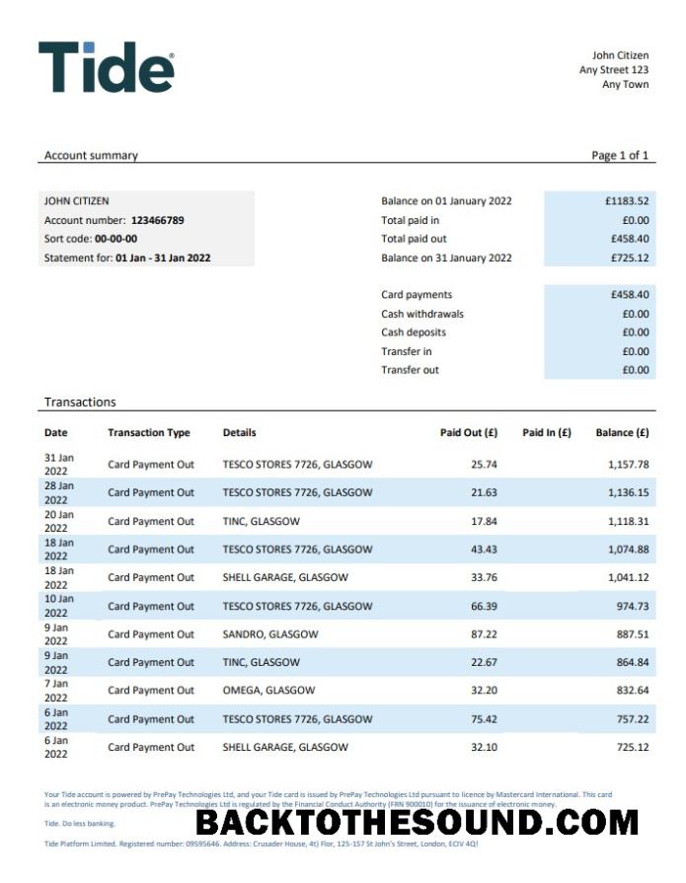Select the 1,157.78 balance
This screenshot has height=883, width=686.
click(629, 465)
